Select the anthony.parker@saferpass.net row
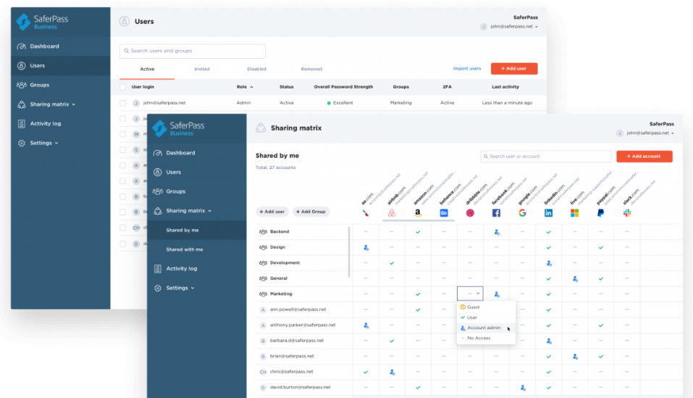Viewport: 693px width, 398px height. [x=302, y=325]
